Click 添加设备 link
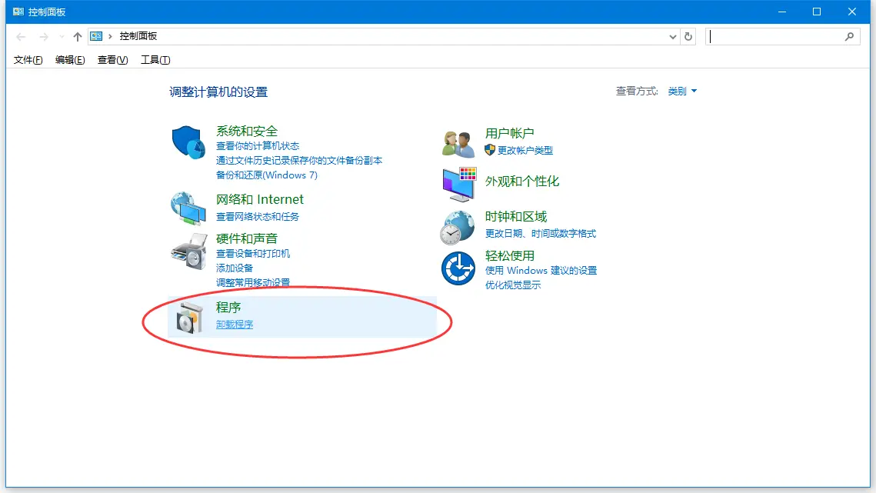 (235, 268)
